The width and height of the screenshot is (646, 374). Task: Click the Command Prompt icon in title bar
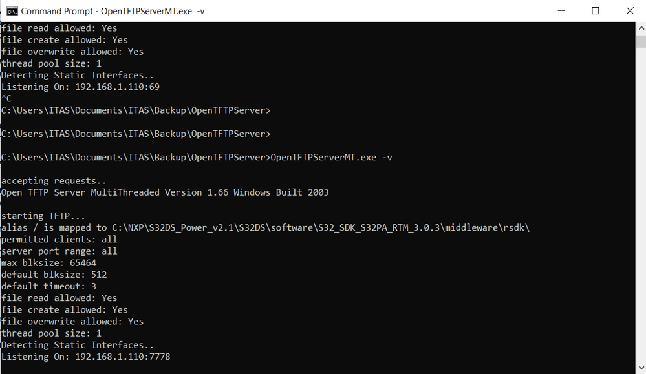click(12, 11)
